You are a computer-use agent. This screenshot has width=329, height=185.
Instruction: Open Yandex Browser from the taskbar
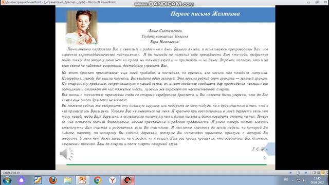[x=113, y=180]
